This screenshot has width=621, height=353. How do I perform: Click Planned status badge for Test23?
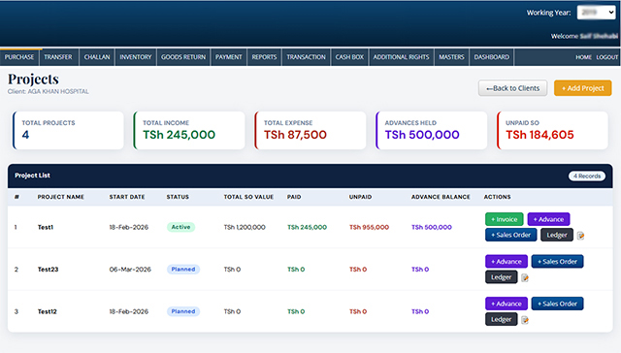coord(183,269)
